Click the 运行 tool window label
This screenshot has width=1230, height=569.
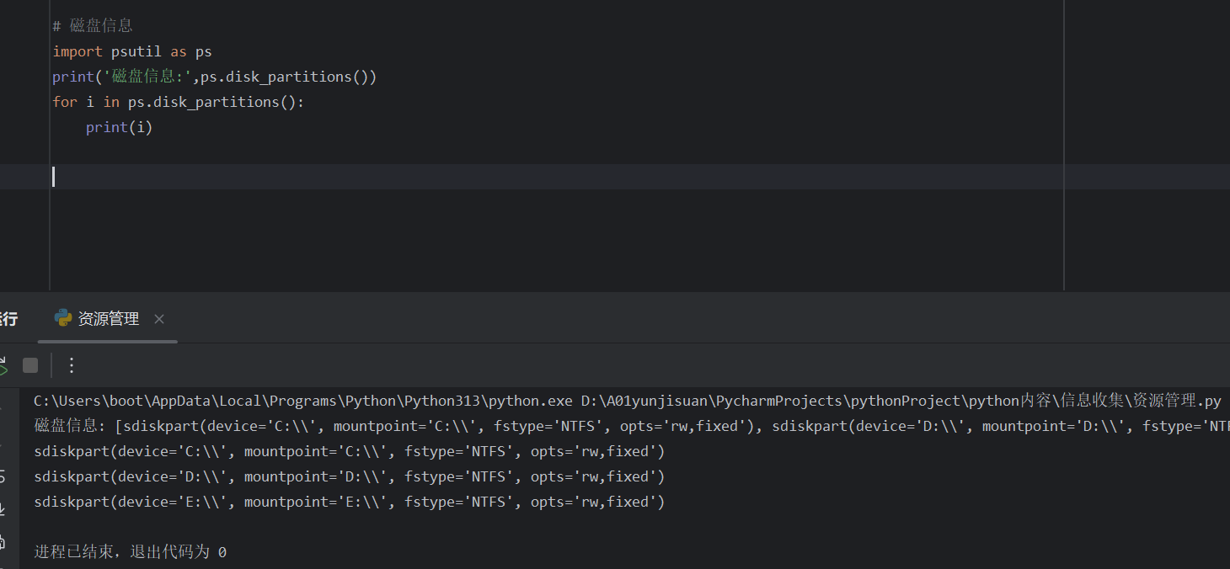click(x=8, y=317)
